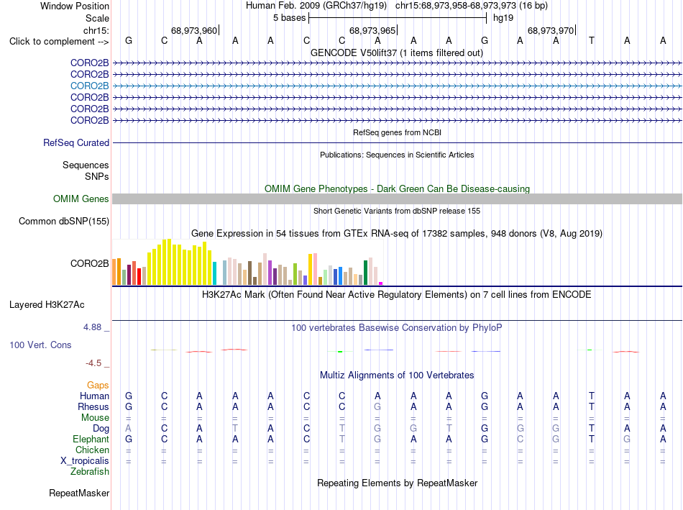Click the 68,973,965 position label
The image size is (683, 510).
[372, 30]
